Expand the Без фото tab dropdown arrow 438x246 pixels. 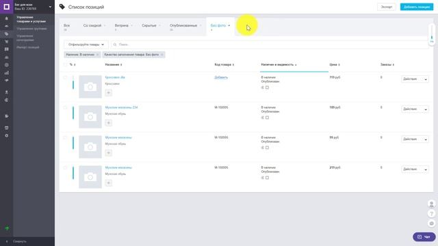(229, 25)
